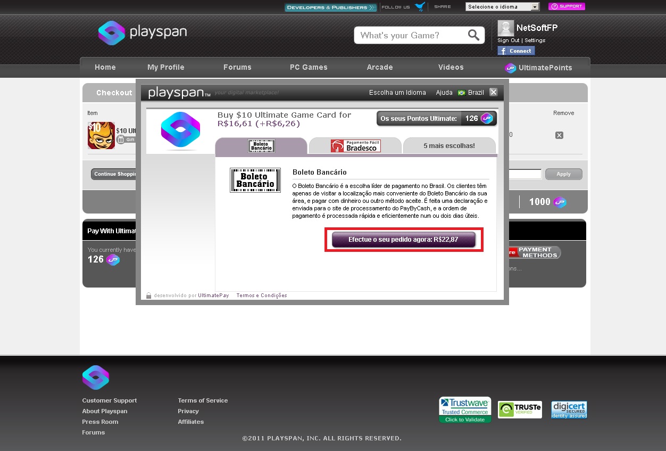Select the Bradesco Pagamento Fácil tab

tap(355, 146)
